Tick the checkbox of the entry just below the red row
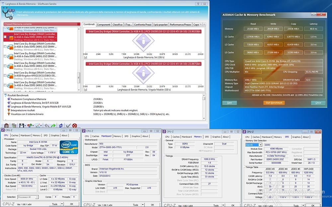The image size is (332, 207). click(5, 46)
